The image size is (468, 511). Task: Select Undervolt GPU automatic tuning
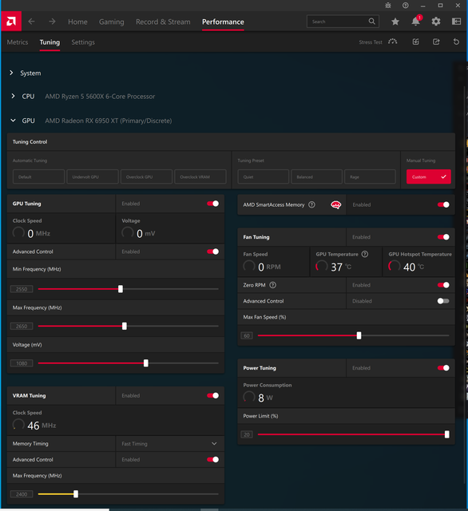click(x=93, y=176)
